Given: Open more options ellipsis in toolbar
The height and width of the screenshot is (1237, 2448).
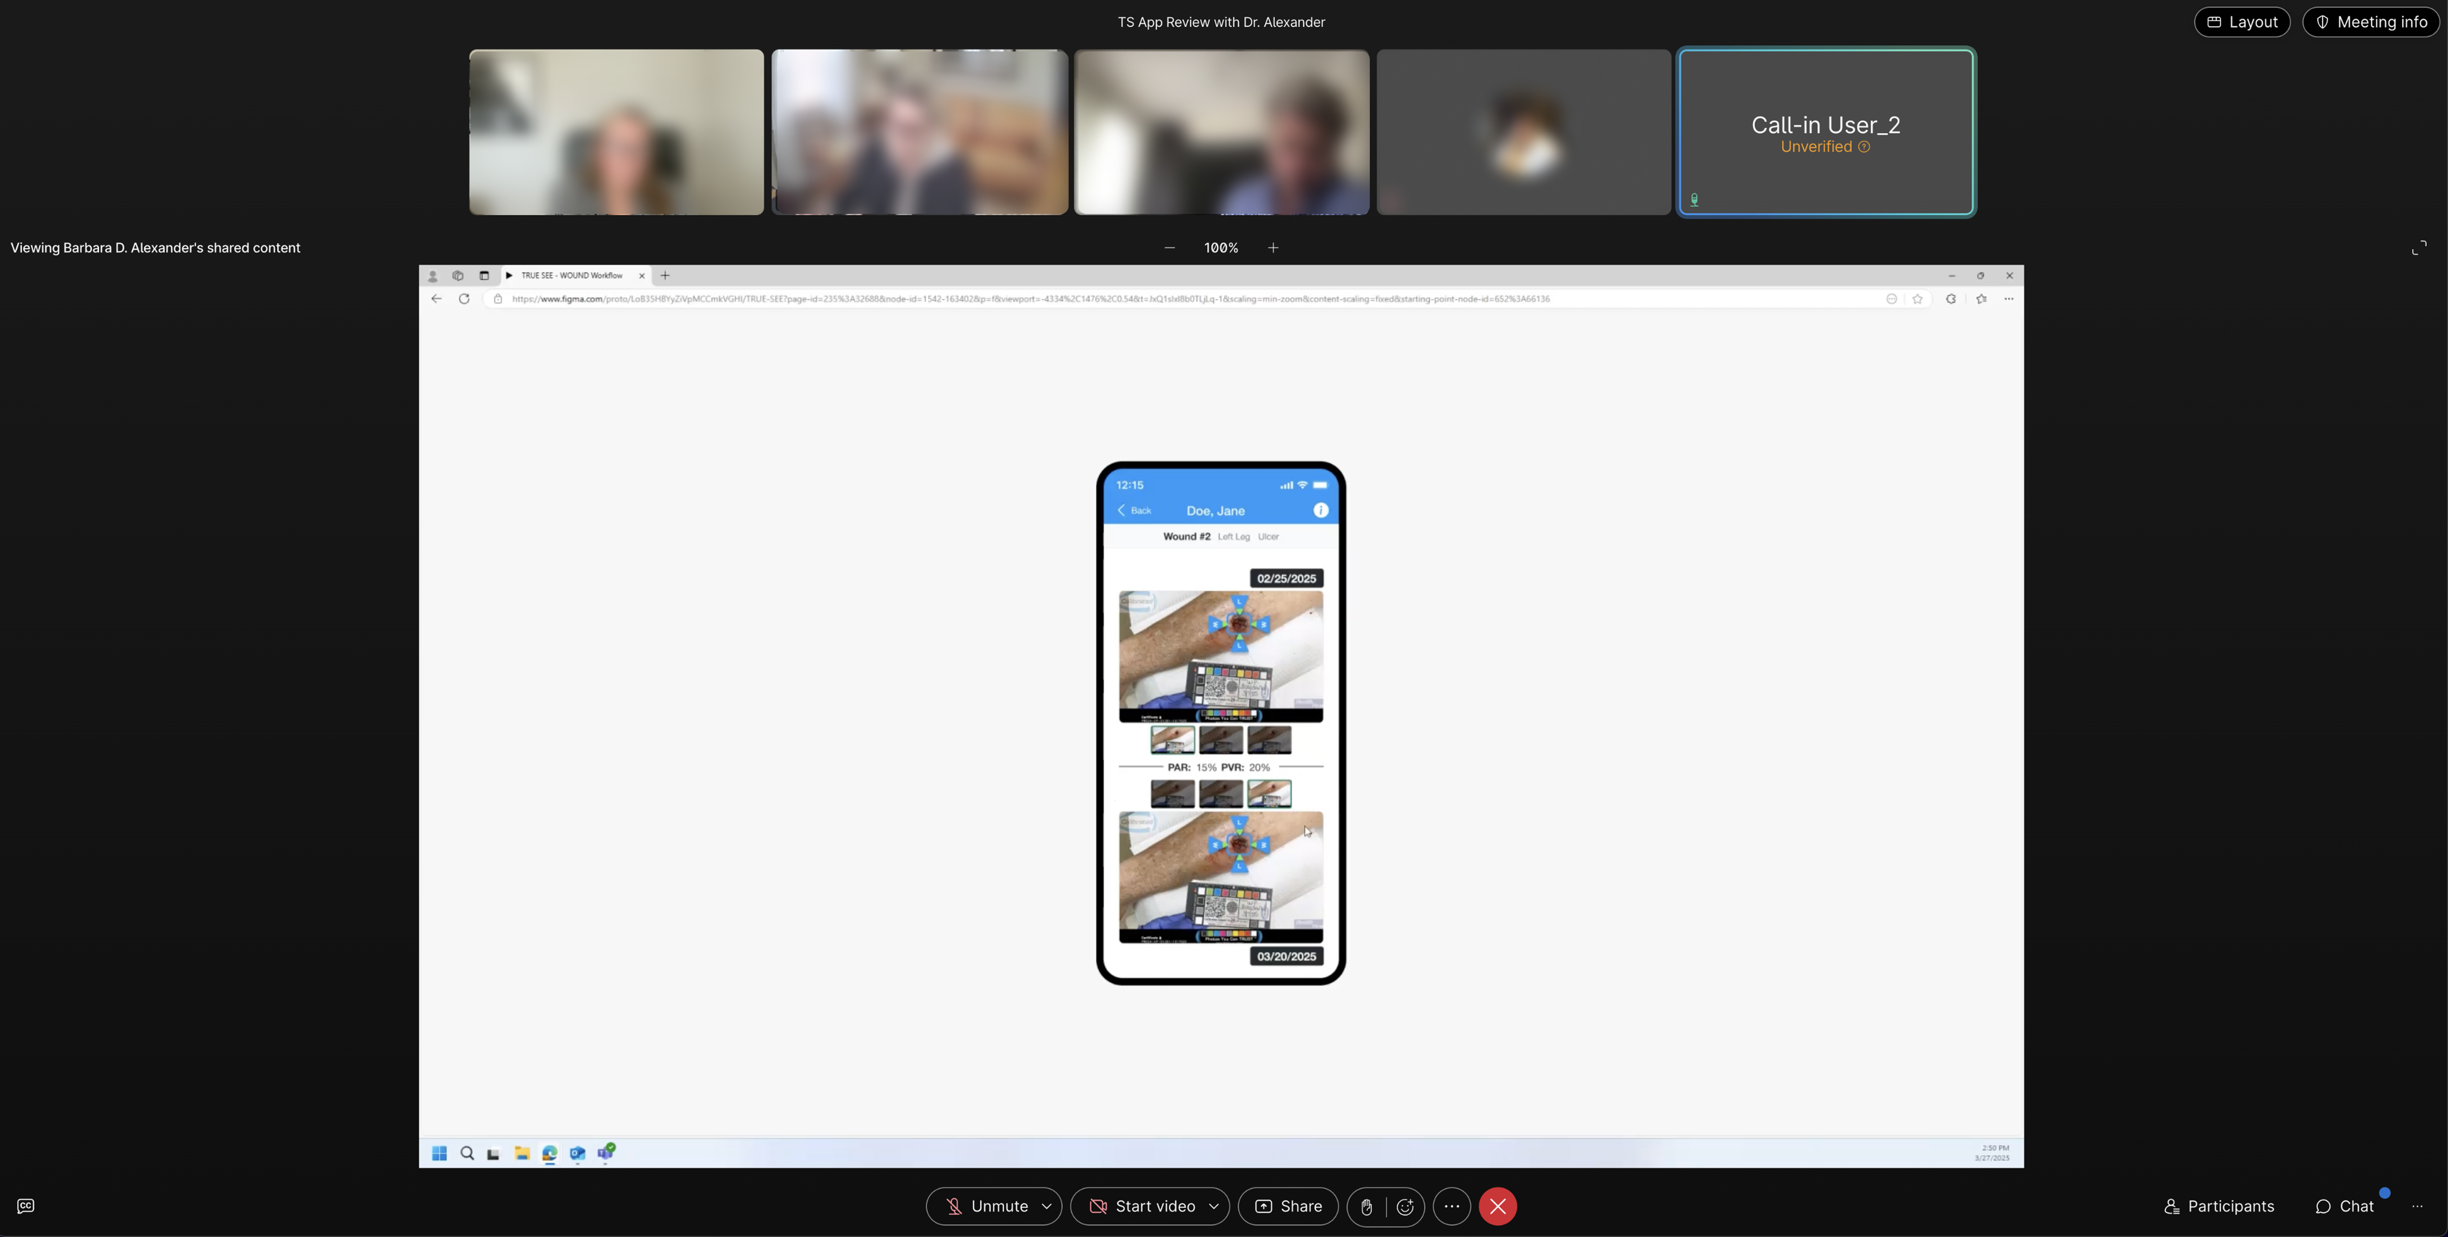Looking at the screenshot, I should (1451, 1207).
